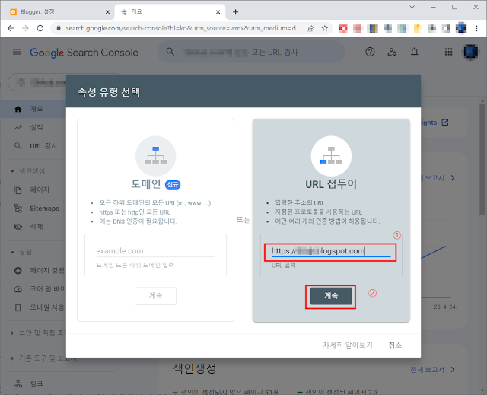Open 전체 보고서 link beside 색인생성
The width and height of the screenshot is (487, 395).
point(432,370)
